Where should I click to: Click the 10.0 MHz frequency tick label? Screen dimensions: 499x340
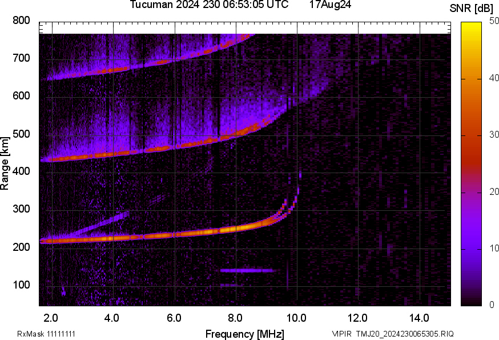pyautogui.click(x=296, y=318)
